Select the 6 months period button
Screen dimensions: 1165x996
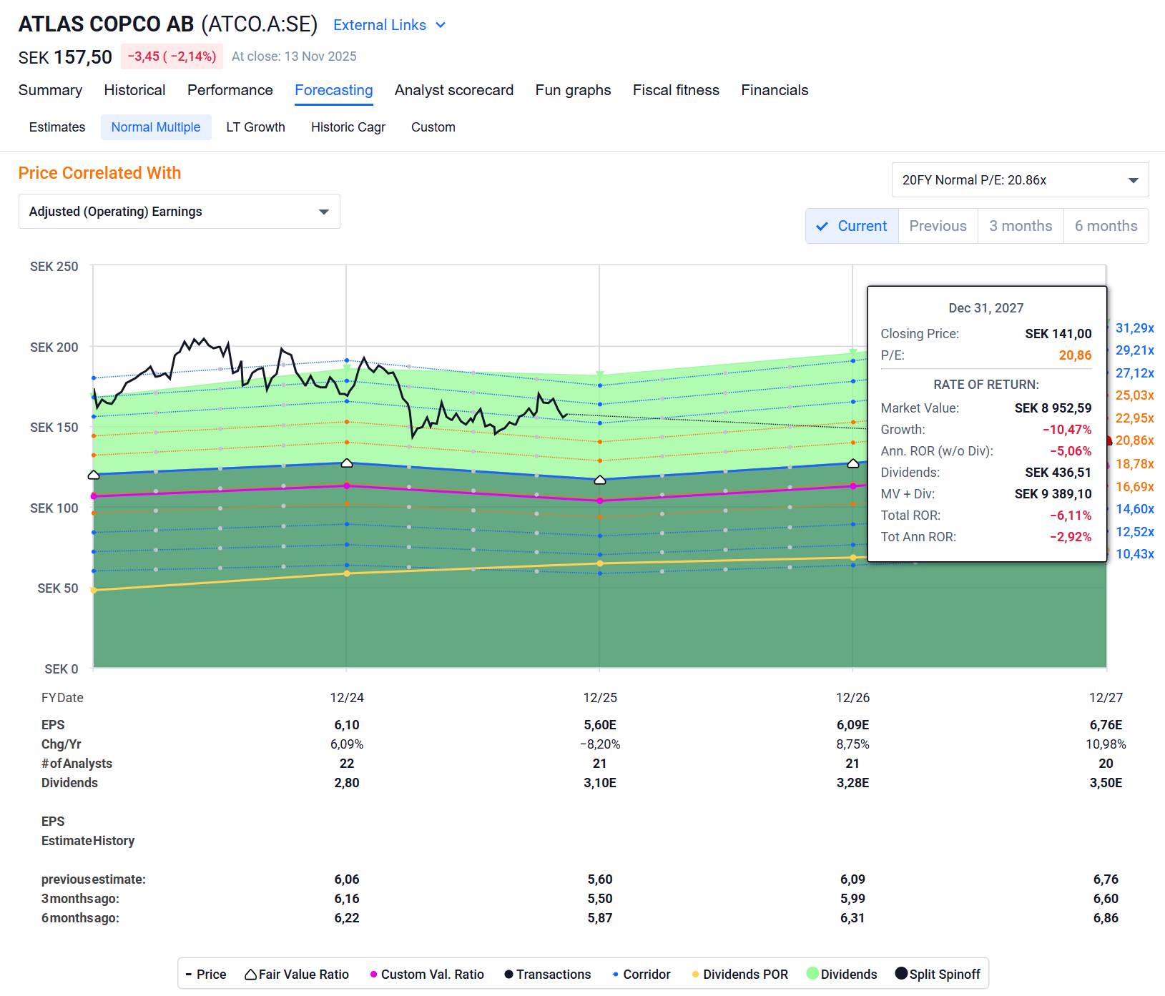pos(1106,226)
